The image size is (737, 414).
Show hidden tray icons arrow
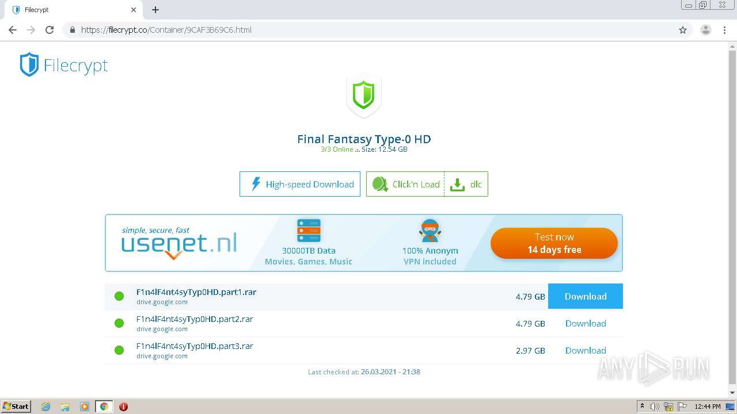[x=642, y=406]
